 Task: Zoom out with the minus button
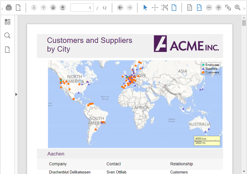[209, 8]
